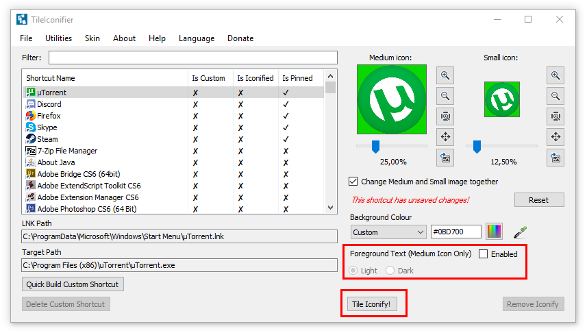The height and width of the screenshot is (333, 587).
Task: Enable Foreground Text checkbox
Action: click(484, 254)
